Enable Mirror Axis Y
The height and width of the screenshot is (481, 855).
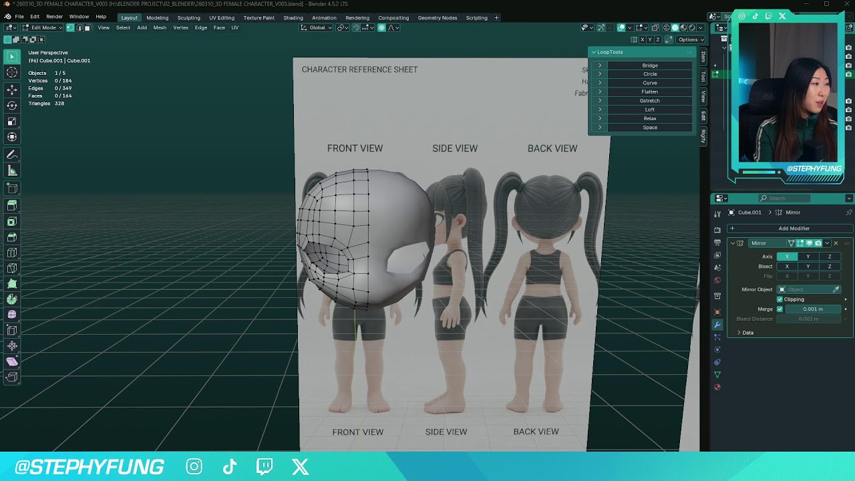pyautogui.click(x=808, y=257)
